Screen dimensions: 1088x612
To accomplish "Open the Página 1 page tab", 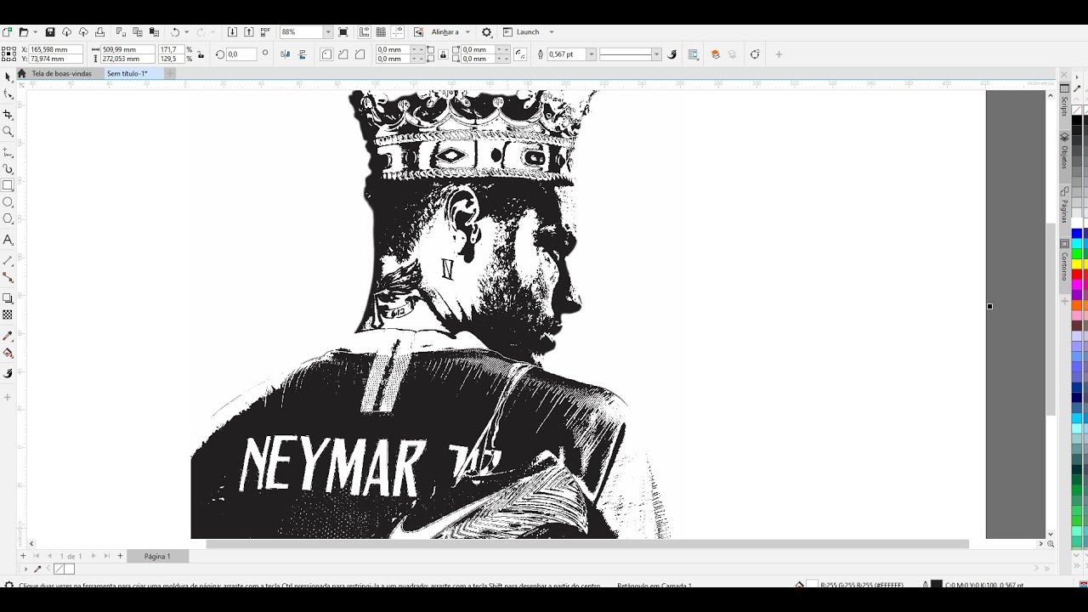I will tap(157, 556).
